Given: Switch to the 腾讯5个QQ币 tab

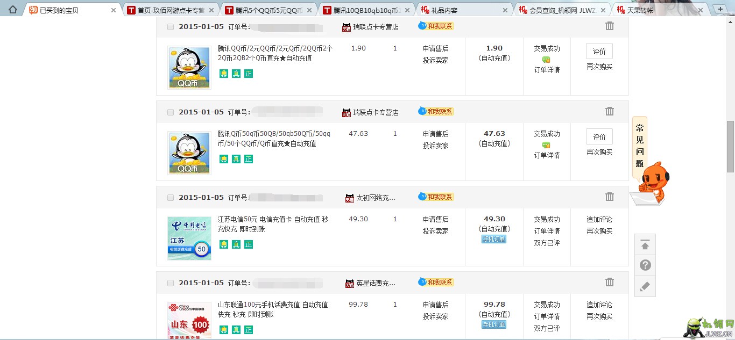Looking at the screenshot, I should tap(268, 10).
